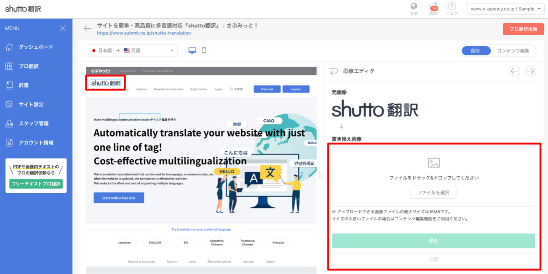548x274 pixels.
Task: Click 'Use case' in preview
Action: coord(248,262)
